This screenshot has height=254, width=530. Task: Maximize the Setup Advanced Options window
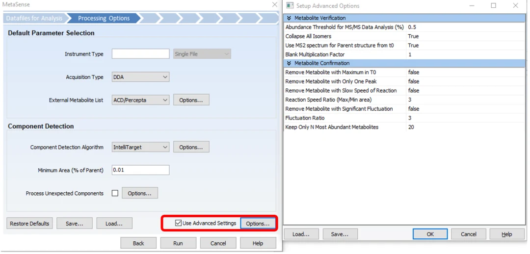(494, 5)
